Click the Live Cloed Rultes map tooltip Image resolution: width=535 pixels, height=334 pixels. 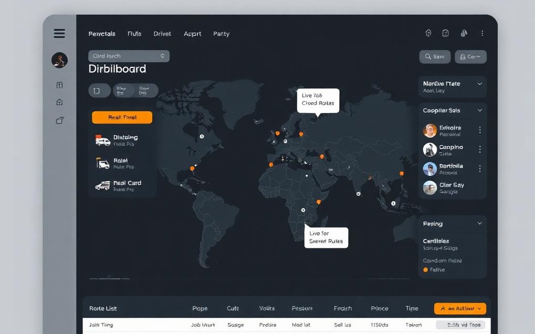318,101
